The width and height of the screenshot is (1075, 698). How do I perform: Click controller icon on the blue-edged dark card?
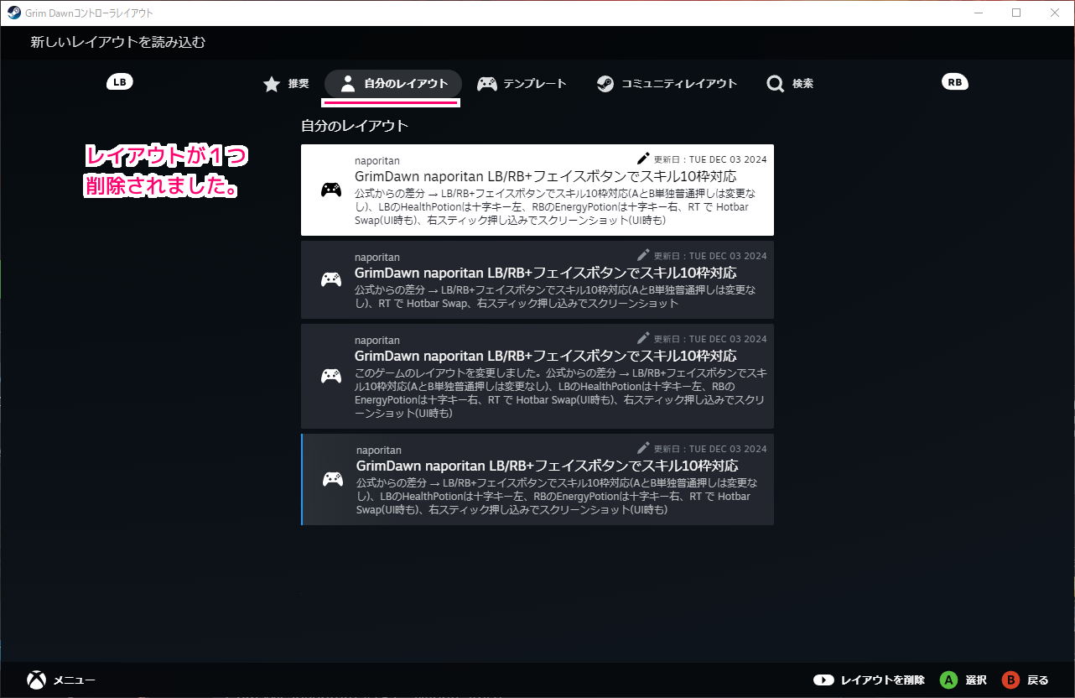pyautogui.click(x=333, y=479)
